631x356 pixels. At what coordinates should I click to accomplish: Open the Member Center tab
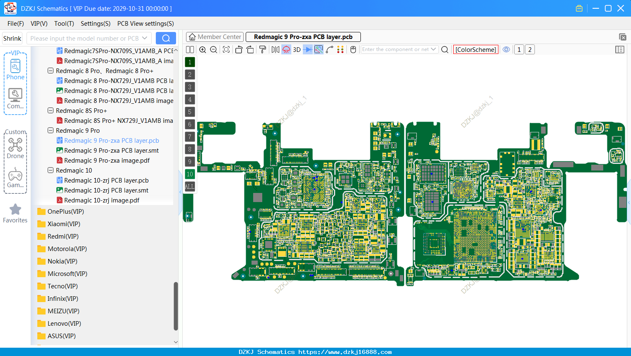tap(215, 37)
